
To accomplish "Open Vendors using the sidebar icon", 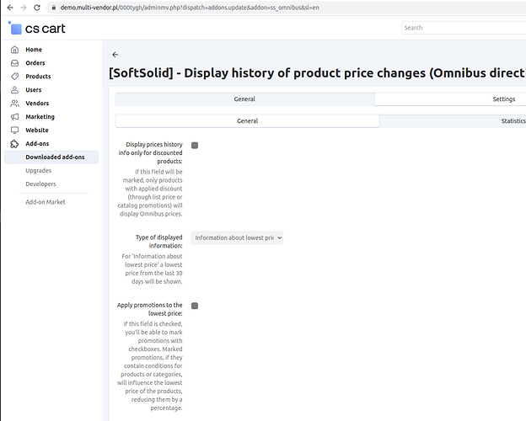I will (14, 104).
